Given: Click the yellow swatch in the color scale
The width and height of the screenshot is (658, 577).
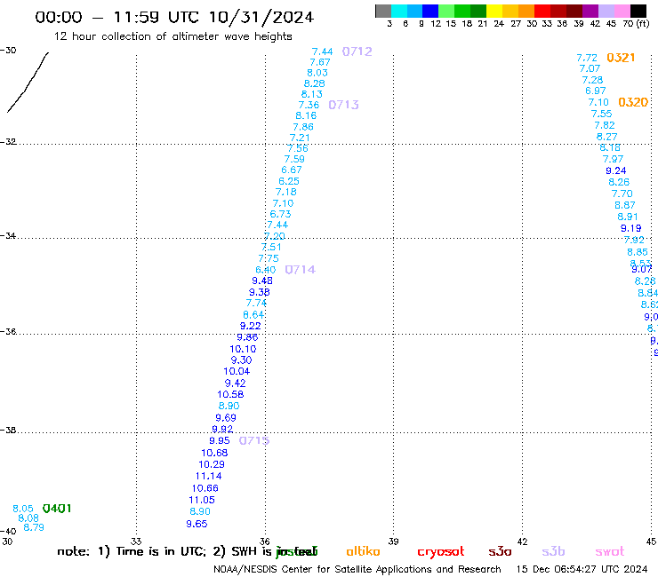Looking at the screenshot, I should pos(494,11).
